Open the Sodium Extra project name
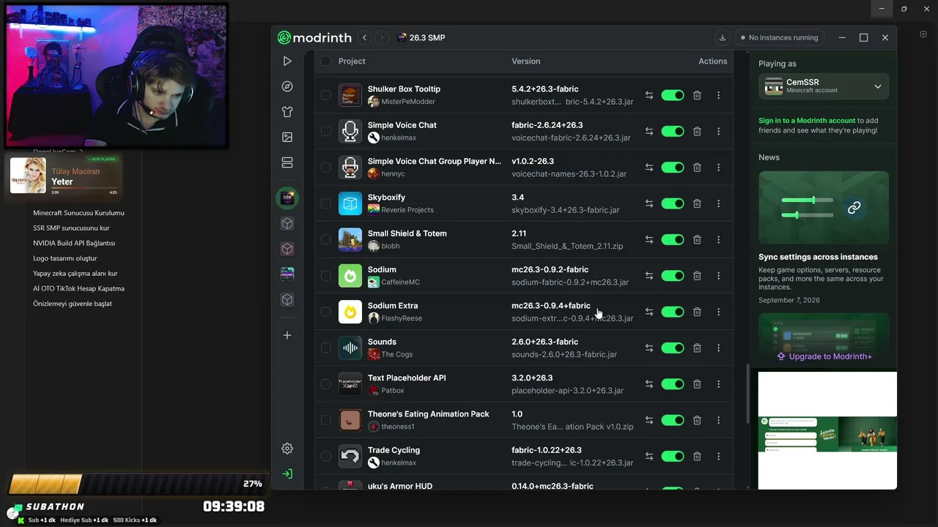This screenshot has height=527, width=938. [393, 306]
